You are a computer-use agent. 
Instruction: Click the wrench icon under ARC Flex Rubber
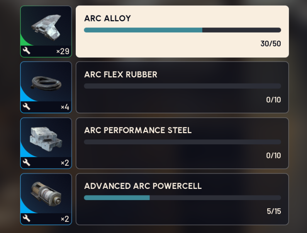coord(27,107)
